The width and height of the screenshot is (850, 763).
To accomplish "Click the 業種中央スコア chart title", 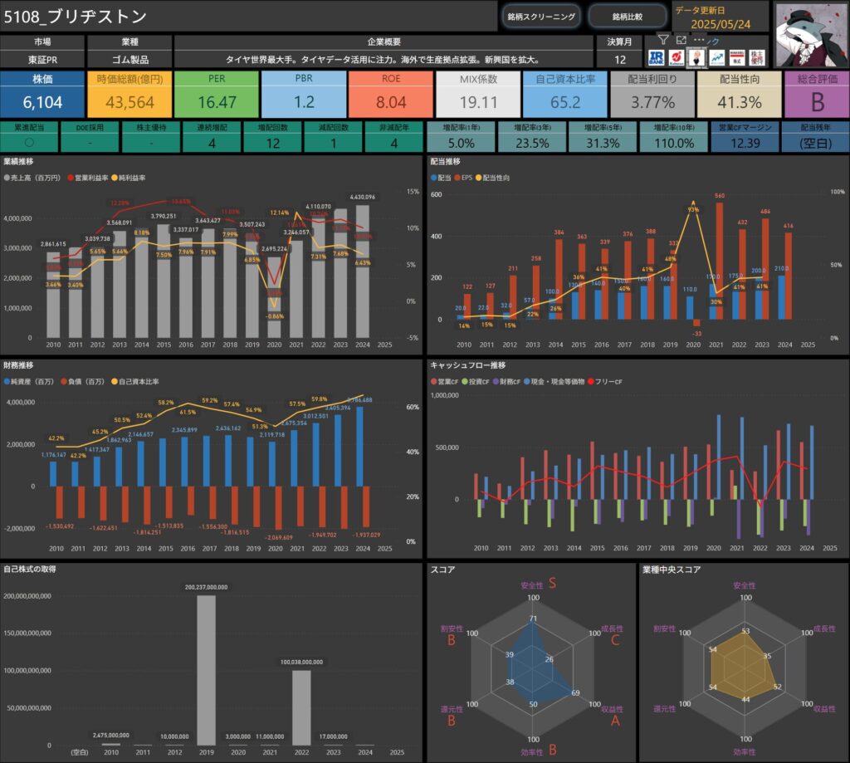I will pos(671,570).
